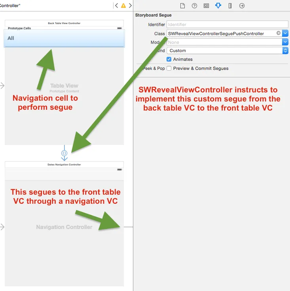The height and width of the screenshot is (291, 290).
Task: Click the Navigation Controller placeholder label
Action: click(64, 227)
